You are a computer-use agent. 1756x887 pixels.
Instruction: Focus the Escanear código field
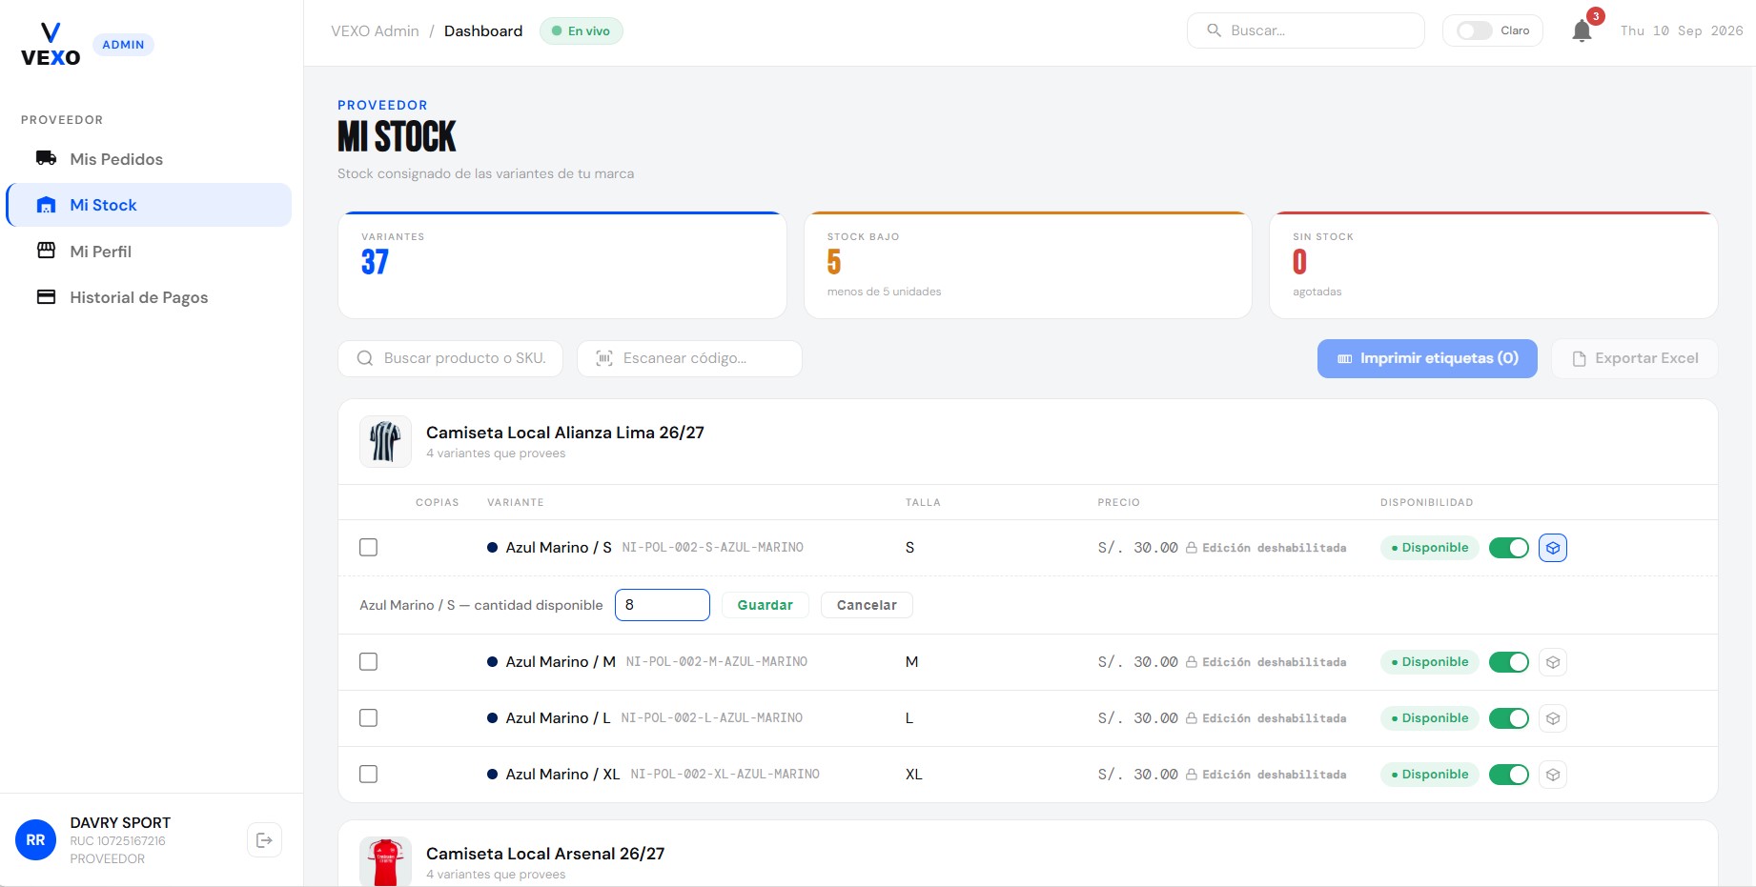689,358
